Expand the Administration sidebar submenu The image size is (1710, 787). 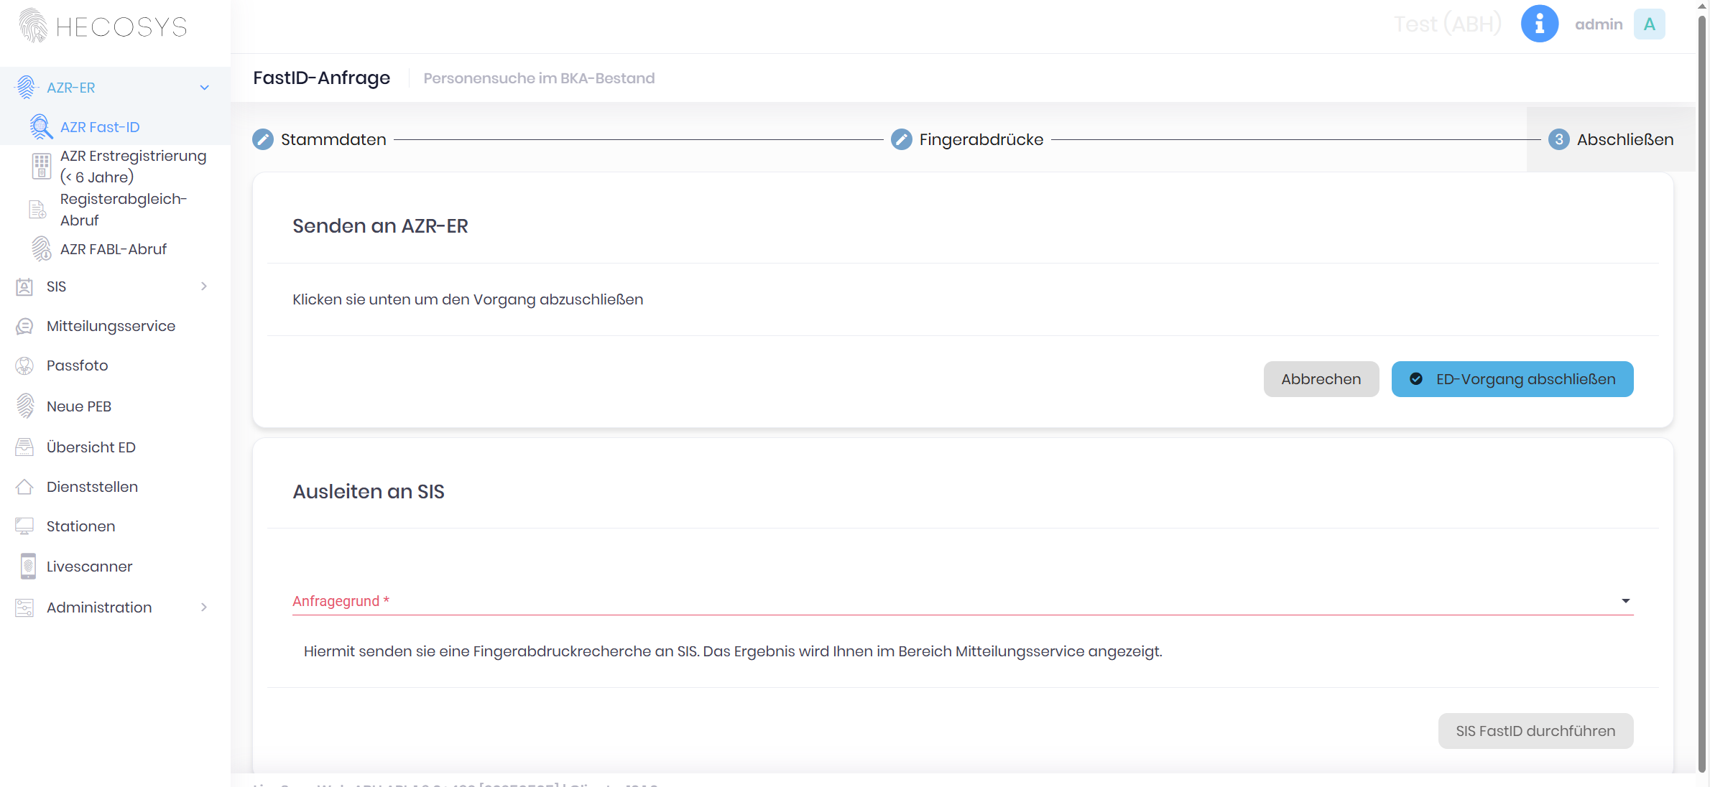point(204,607)
